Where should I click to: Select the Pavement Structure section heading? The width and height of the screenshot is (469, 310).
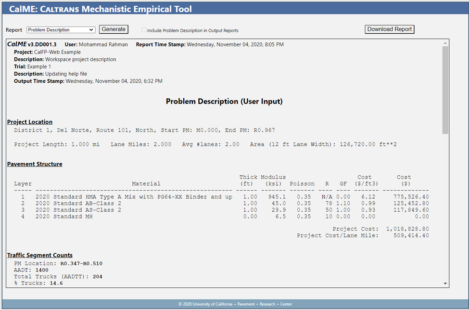(x=35, y=164)
